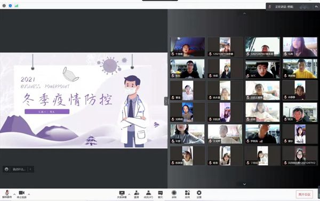320x201 pixels.
Task: Expand camera video options arrow
Action: 29,194
